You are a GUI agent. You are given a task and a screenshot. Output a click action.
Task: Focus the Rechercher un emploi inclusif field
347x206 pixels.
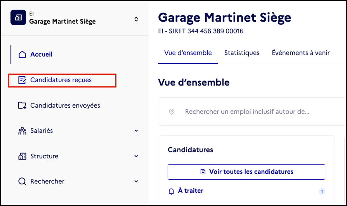coord(252,112)
